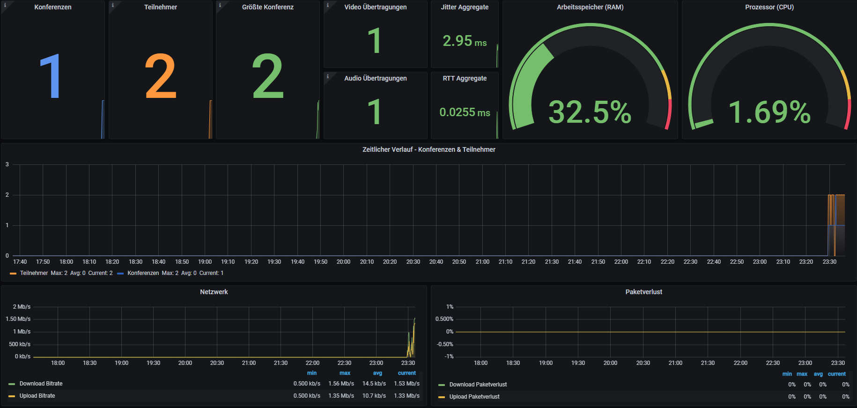Open the Größte Konferenz panel info icon
Screen dimensions: 857x408
pyautogui.click(x=220, y=5)
